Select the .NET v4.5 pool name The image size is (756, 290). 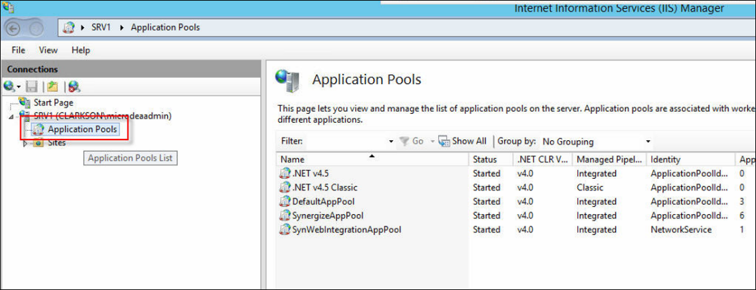[x=310, y=173]
